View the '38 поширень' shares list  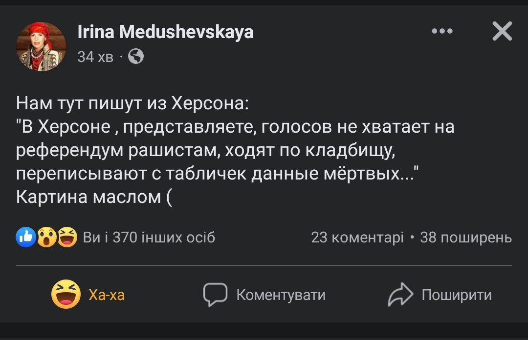pos(466,238)
